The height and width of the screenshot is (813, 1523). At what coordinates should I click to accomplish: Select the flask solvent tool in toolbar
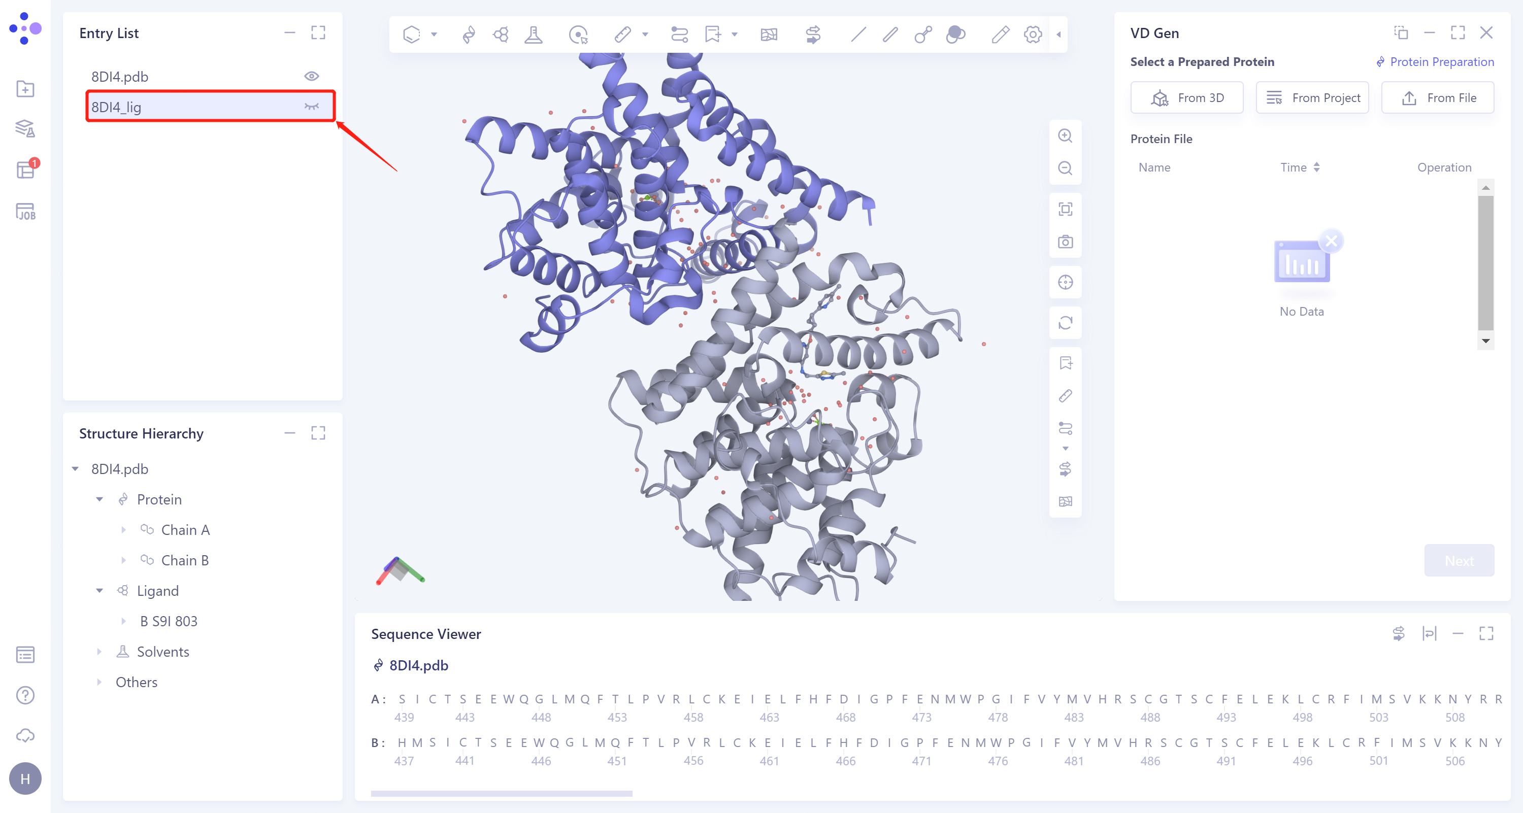533,35
